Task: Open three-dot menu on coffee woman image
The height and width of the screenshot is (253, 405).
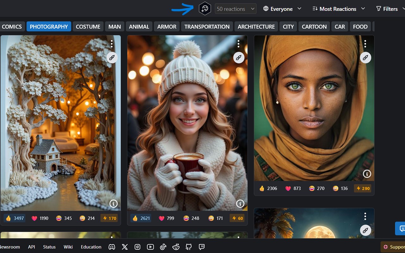Action: (238, 44)
